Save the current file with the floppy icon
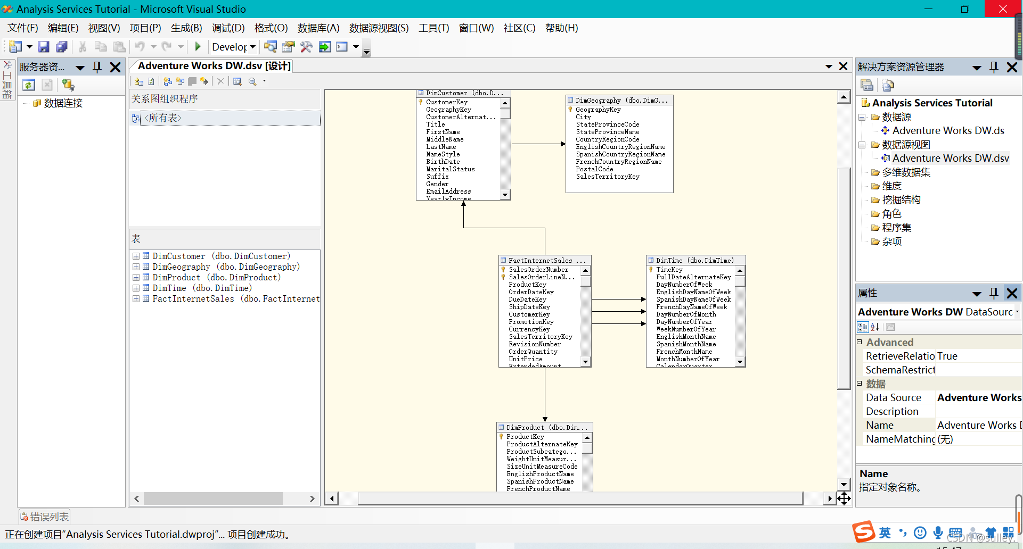 coord(44,47)
